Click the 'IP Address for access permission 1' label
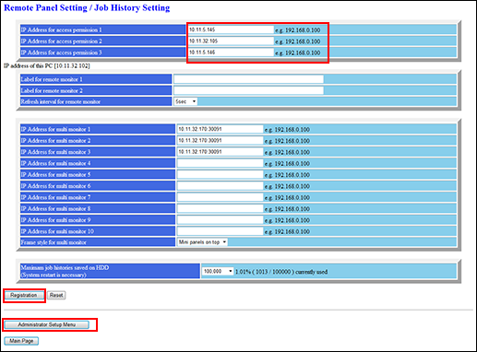477x352 pixels. pyautogui.click(x=61, y=29)
